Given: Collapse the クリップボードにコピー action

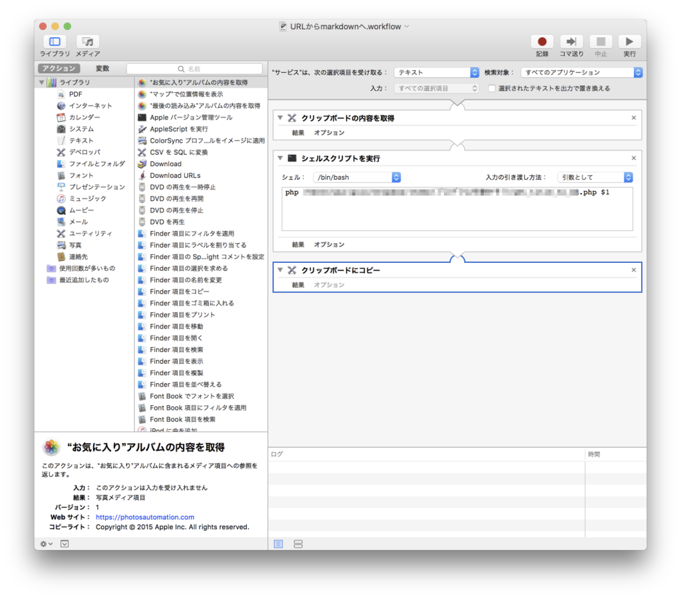Looking at the screenshot, I should 280,270.
